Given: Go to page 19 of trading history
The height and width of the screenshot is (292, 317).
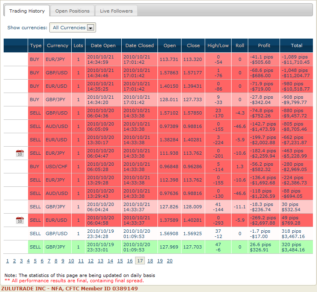Looking at the screenshot, I should pos(160,261).
